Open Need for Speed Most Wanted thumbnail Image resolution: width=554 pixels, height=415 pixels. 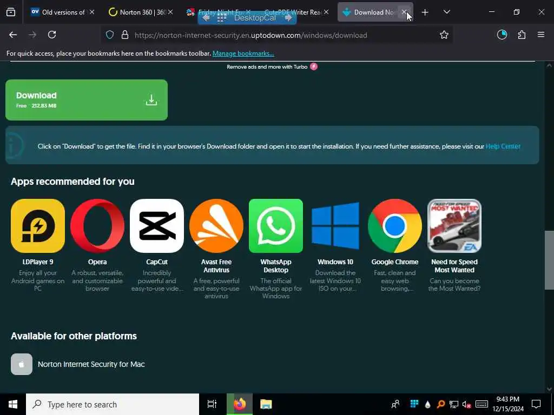tap(454, 226)
